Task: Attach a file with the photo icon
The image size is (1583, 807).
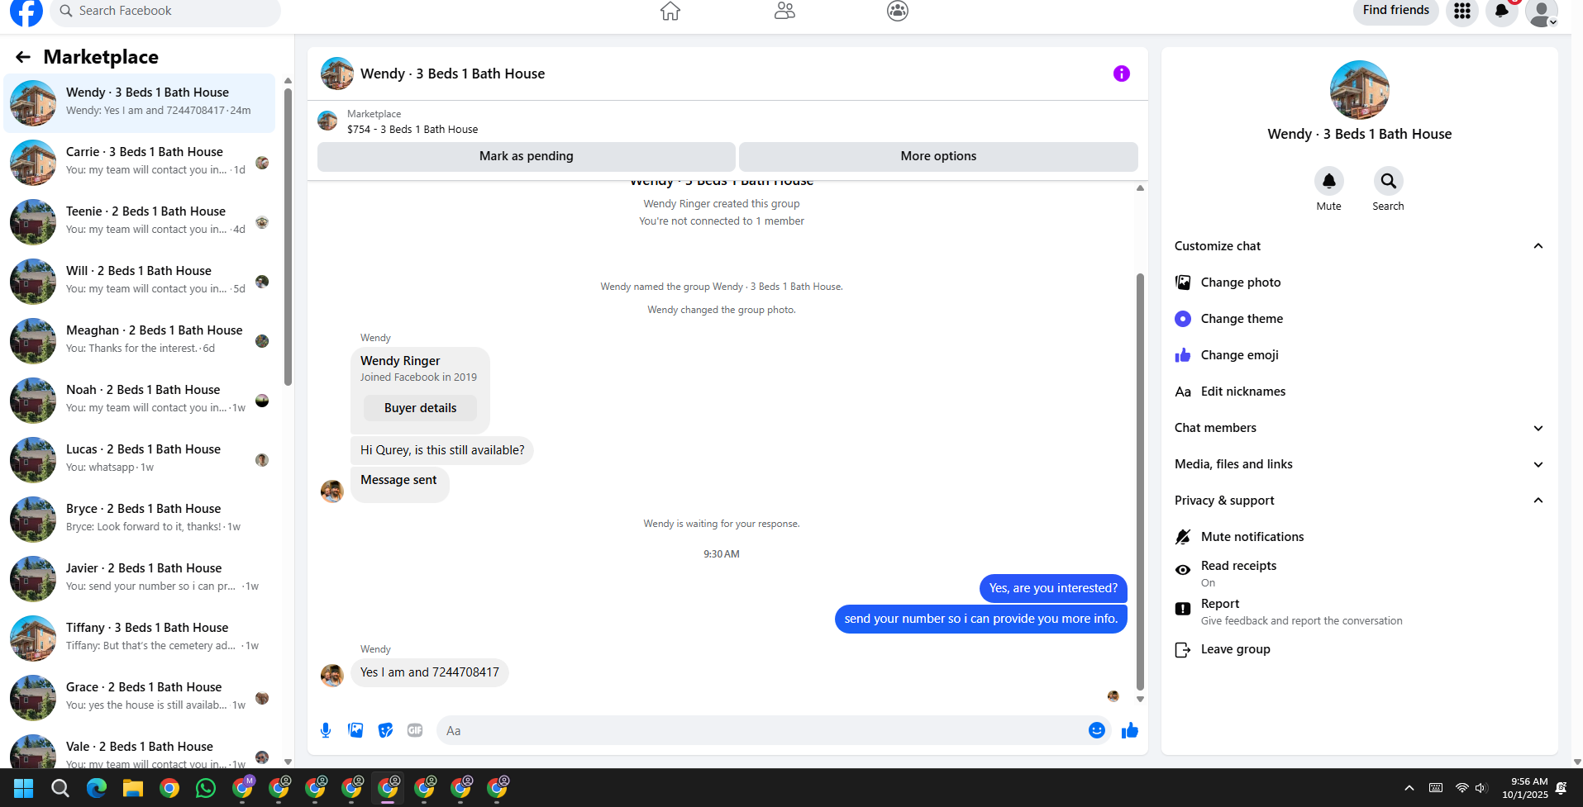Action: tap(355, 730)
